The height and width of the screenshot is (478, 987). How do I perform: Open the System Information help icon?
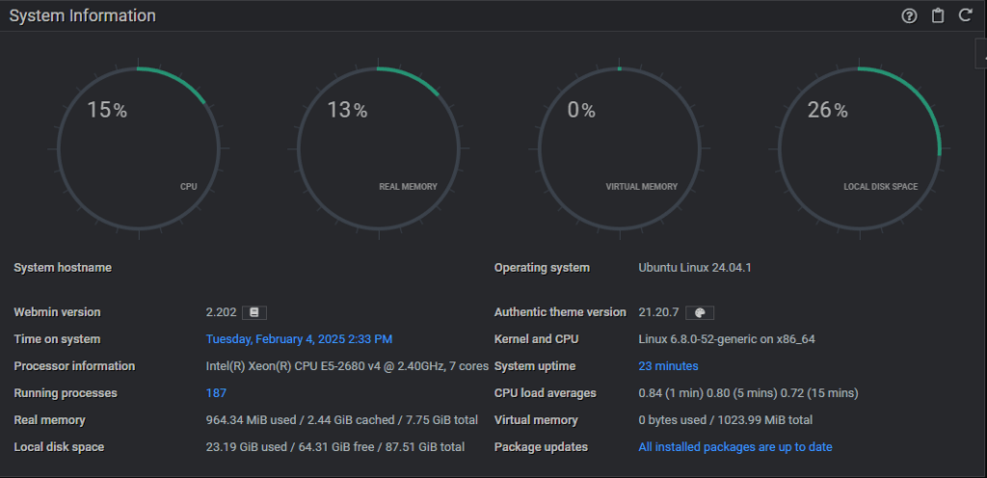click(909, 15)
